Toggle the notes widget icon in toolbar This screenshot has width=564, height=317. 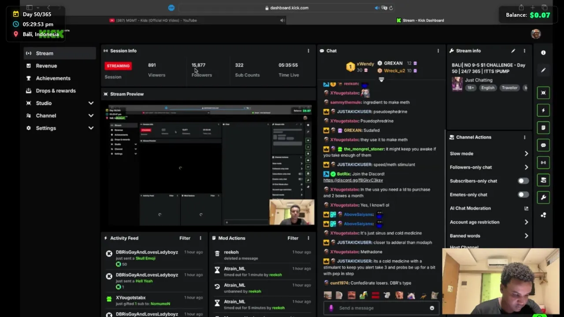point(543,128)
